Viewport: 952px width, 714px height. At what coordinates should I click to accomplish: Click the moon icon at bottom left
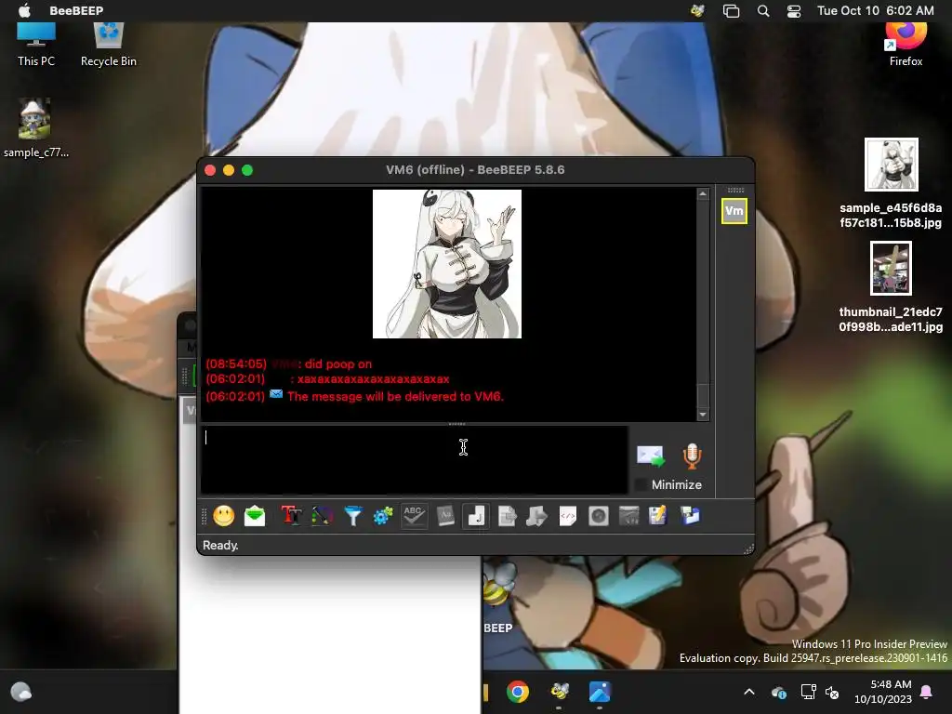tap(20, 692)
